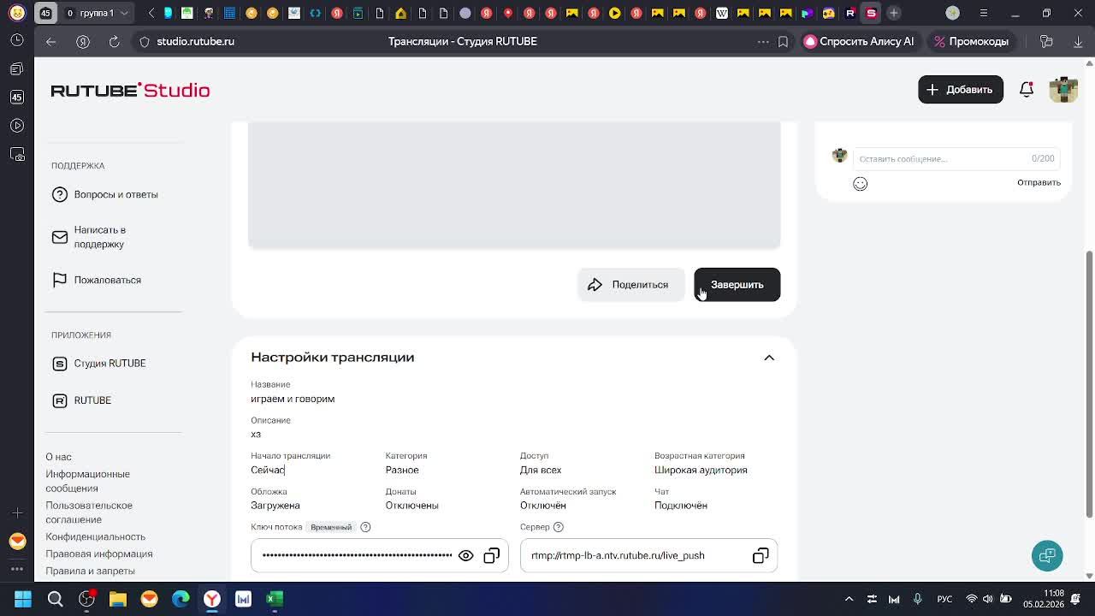Open Windows taskbar search
The height and width of the screenshot is (616, 1095).
point(55,599)
